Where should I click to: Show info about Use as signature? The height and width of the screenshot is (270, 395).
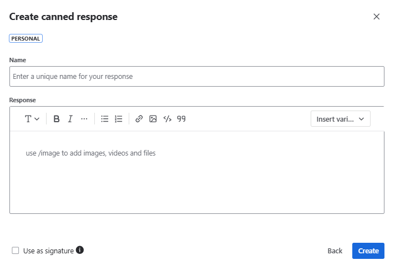tap(80, 251)
